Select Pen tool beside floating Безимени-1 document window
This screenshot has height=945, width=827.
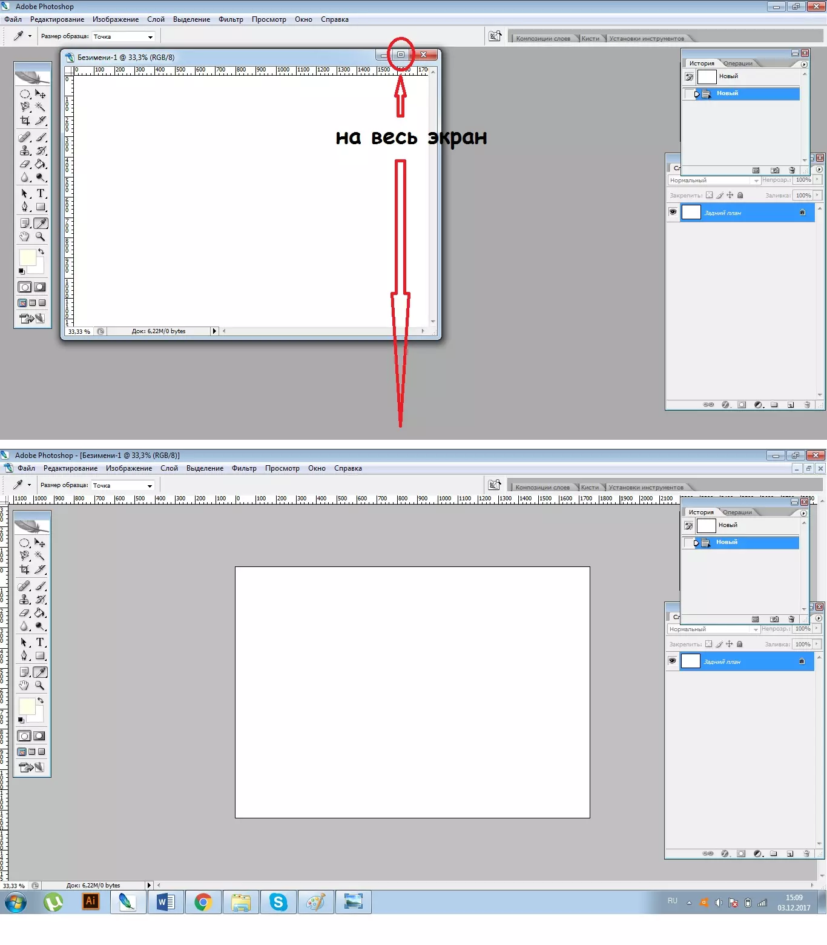tap(25, 207)
